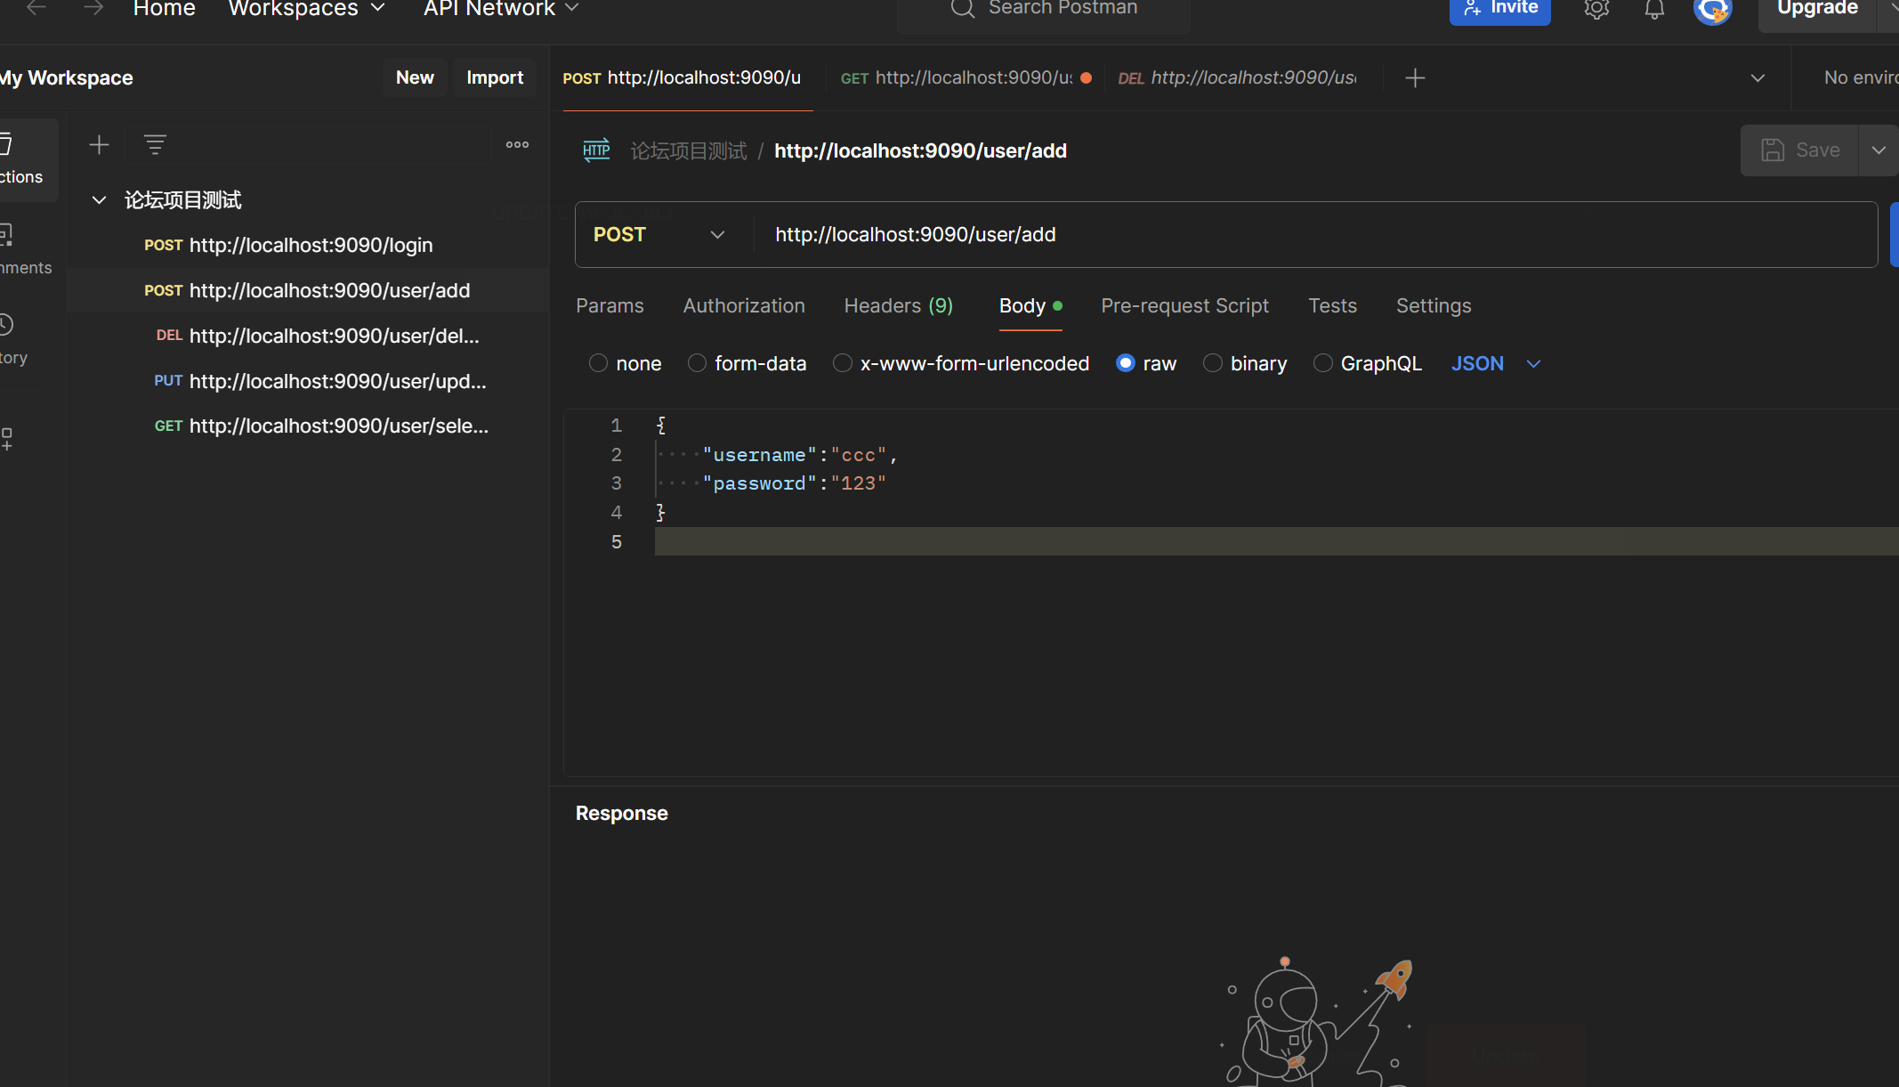This screenshot has height=1087, width=1899.
Task: Add a new request tab
Action: pos(1415,78)
